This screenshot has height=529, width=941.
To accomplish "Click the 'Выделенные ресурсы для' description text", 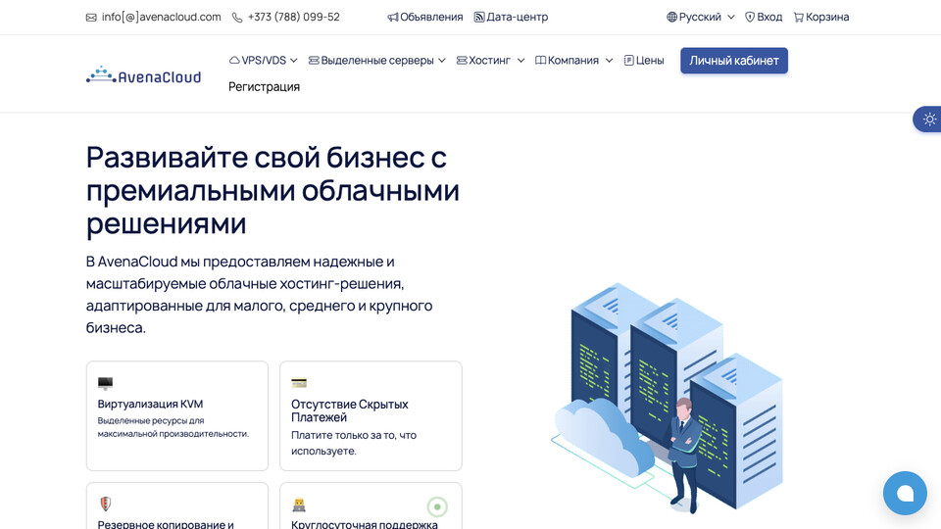I will pos(173,427).
